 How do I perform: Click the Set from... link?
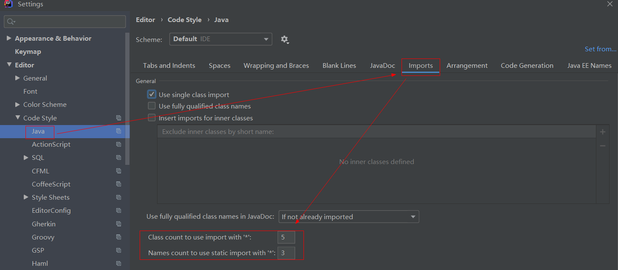(x=601, y=49)
